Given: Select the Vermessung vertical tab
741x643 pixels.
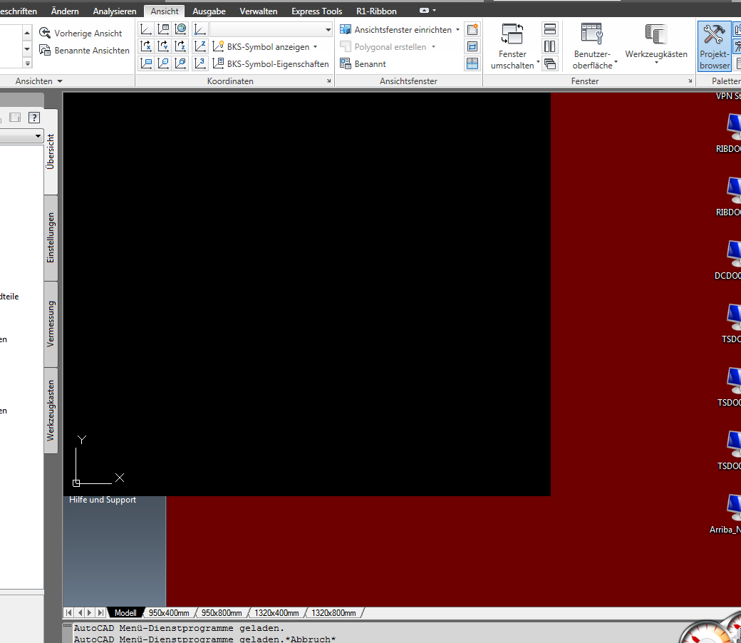Looking at the screenshot, I should click(51, 324).
